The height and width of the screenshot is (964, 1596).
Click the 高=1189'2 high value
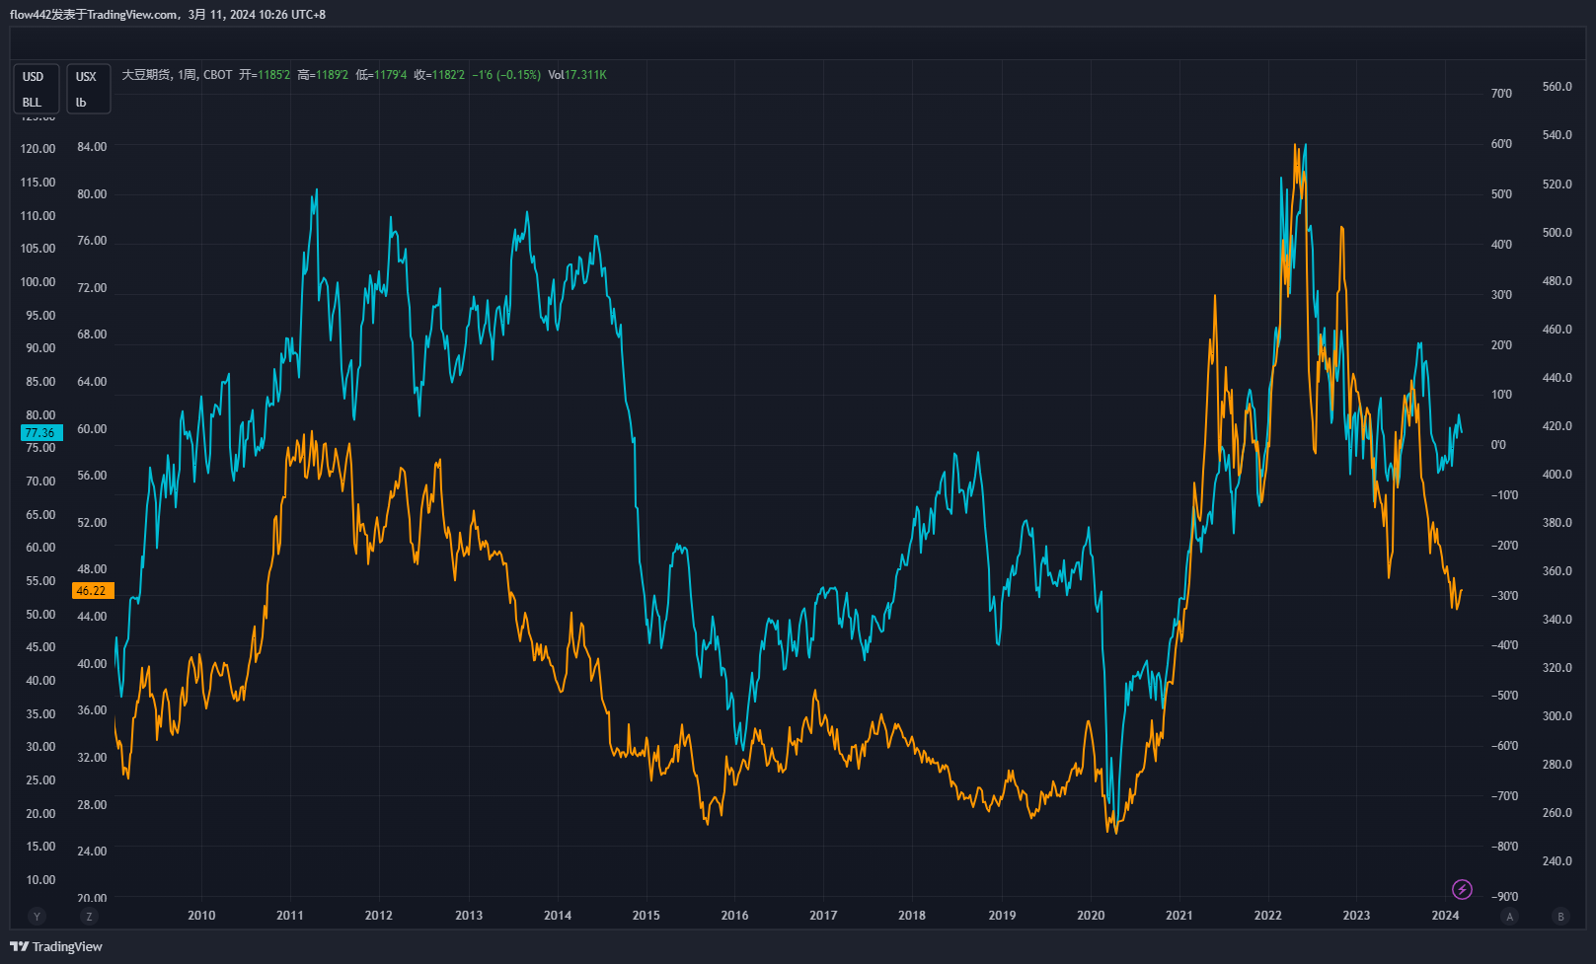(323, 75)
